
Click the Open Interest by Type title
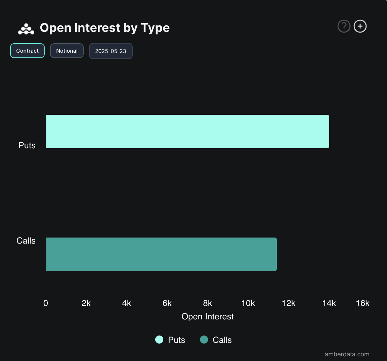104,28
